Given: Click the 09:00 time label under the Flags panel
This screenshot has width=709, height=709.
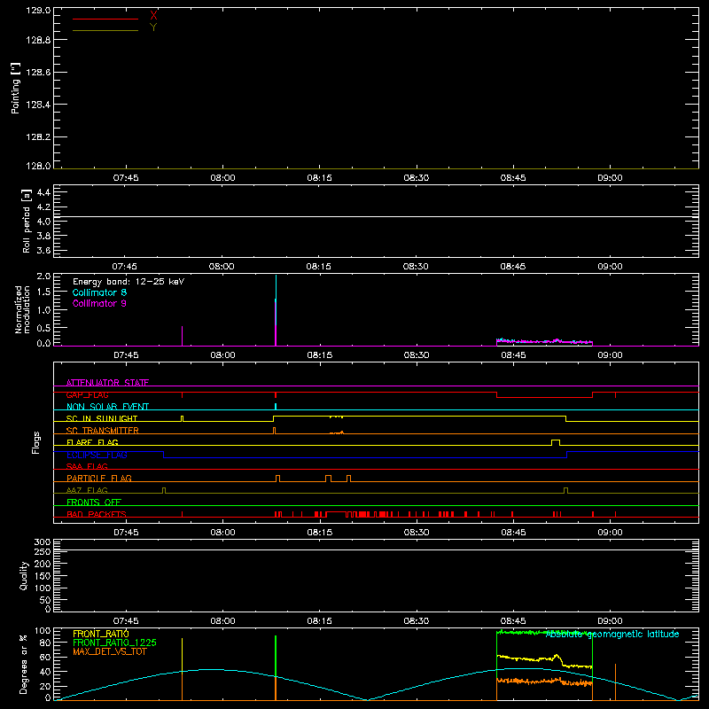Looking at the screenshot, I should click(610, 533).
